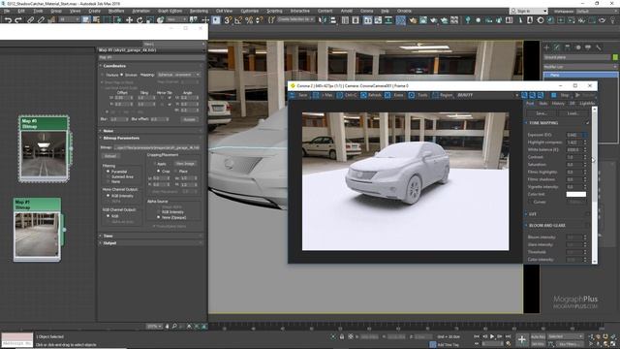Click Erase in Corona frame buffer toolbar
This screenshot has width=620, height=349.
pos(394,95)
